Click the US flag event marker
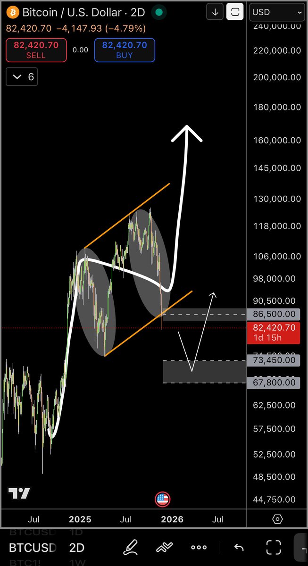Screen dimensions: 308x566 pyautogui.click(x=162, y=499)
